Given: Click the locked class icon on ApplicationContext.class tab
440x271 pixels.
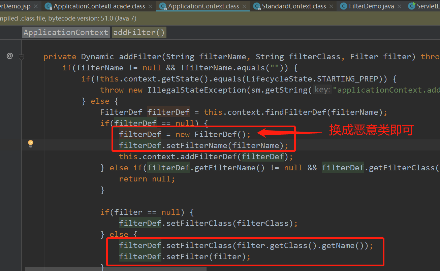Looking at the screenshot, I should [x=163, y=6].
